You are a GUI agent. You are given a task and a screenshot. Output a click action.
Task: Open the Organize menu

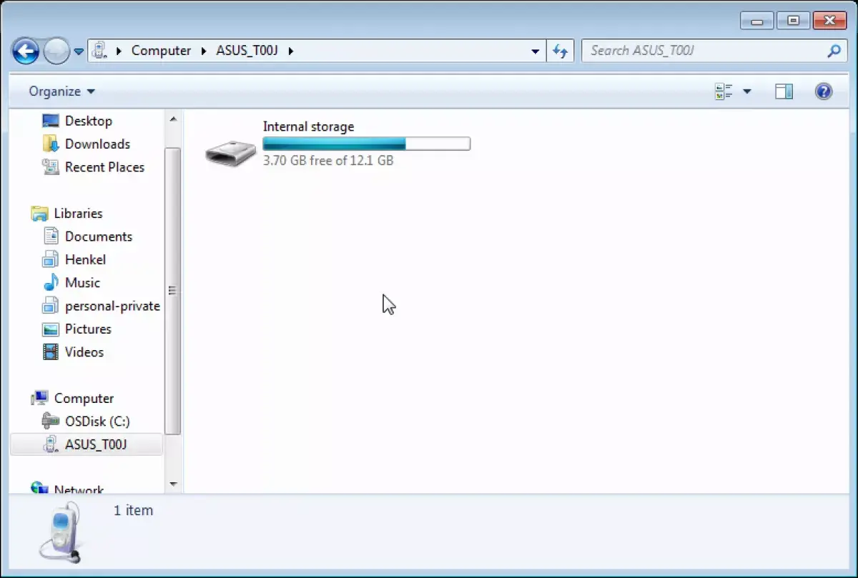pos(61,91)
